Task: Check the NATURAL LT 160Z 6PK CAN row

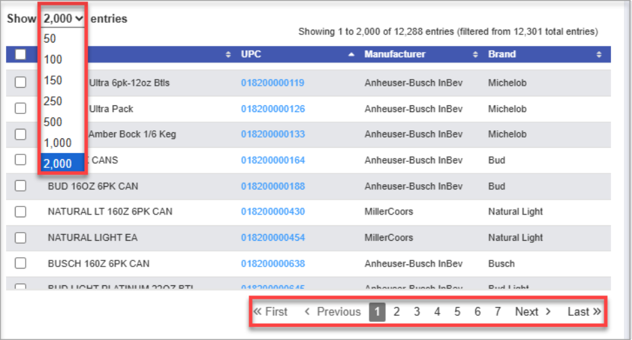Action: [20, 212]
